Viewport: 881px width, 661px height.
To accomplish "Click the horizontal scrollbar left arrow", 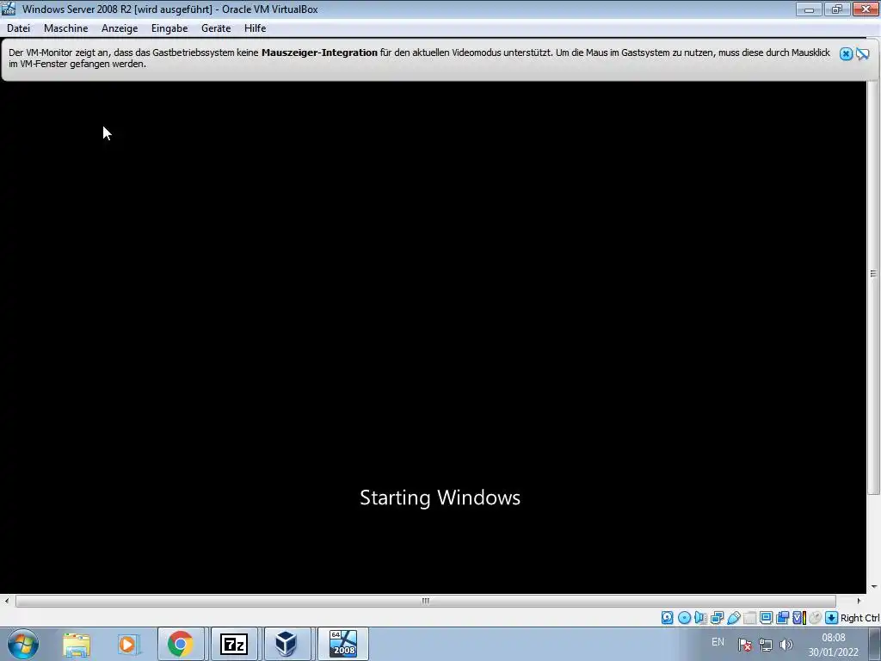I will (6, 600).
